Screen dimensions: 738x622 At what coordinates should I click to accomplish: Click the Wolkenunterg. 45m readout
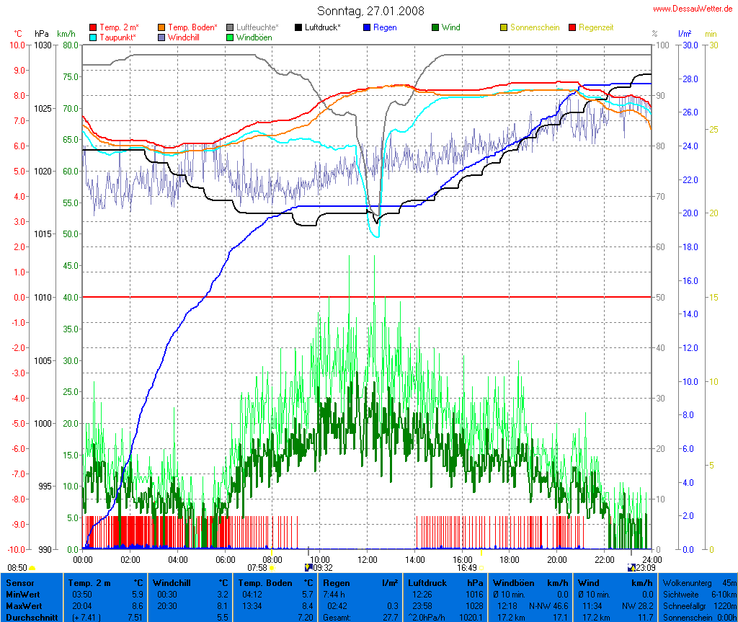coord(698,582)
